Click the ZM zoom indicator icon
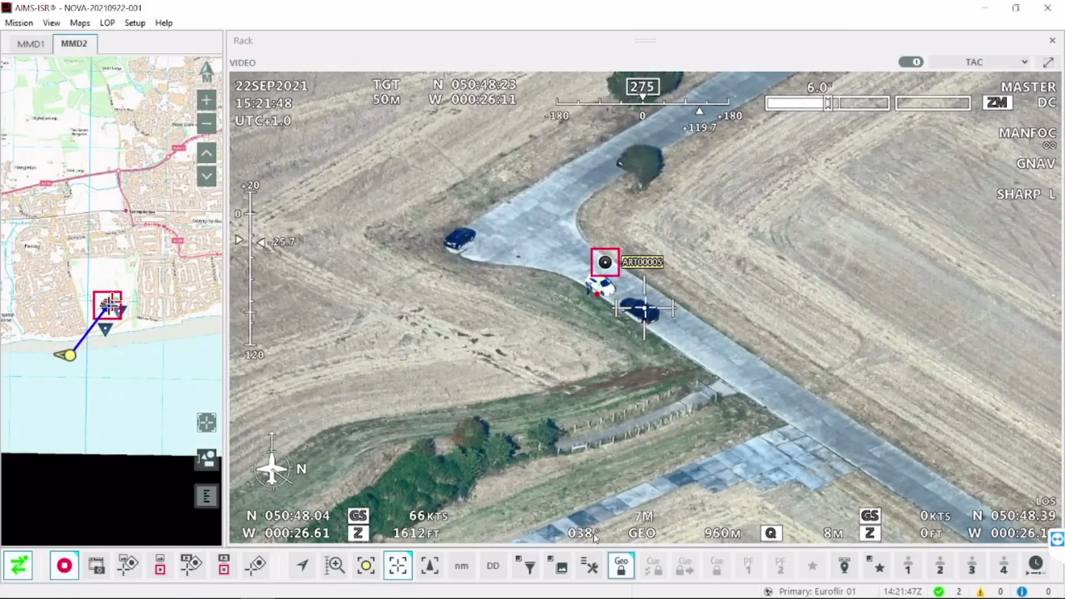The height and width of the screenshot is (599, 1065). pos(997,102)
